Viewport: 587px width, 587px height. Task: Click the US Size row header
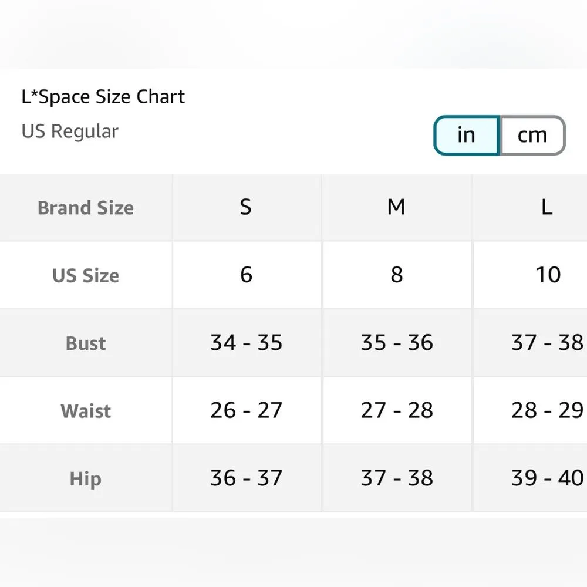point(86,275)
